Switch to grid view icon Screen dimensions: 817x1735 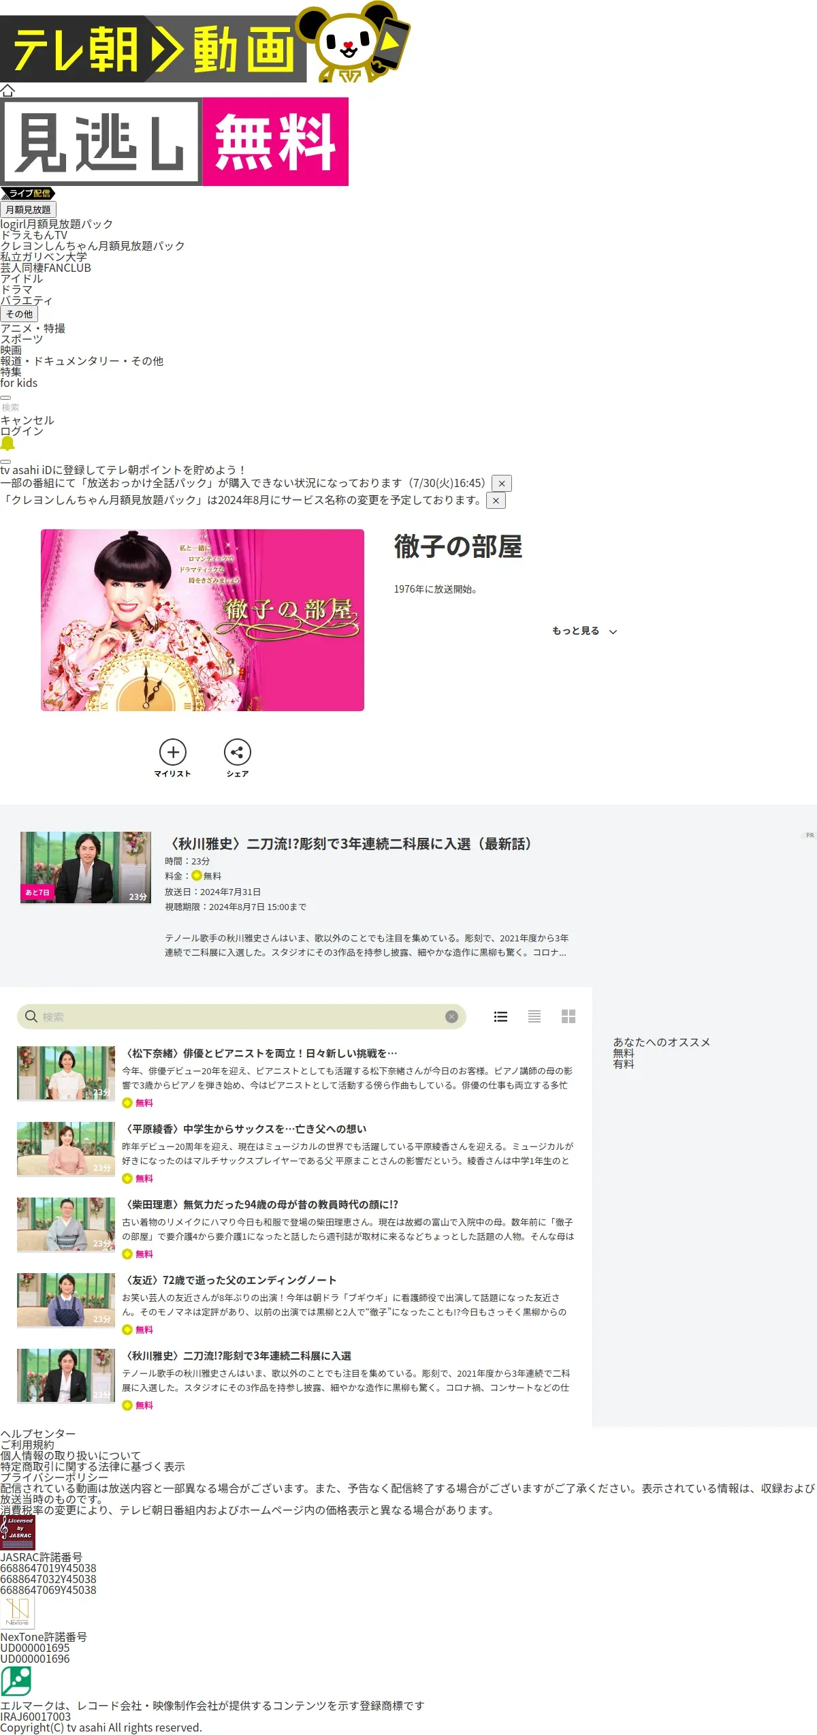coord(568,1016)
